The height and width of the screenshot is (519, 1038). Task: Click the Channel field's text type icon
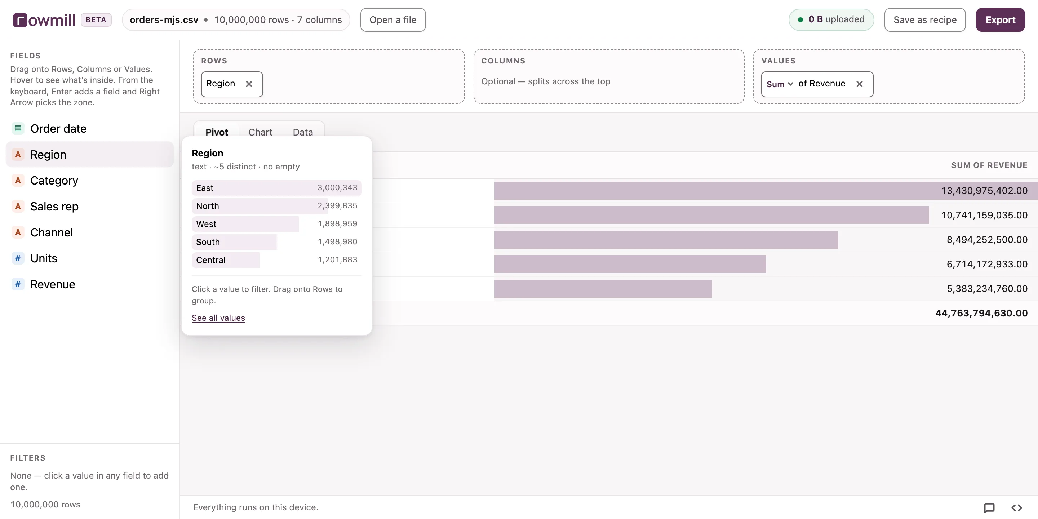(x=18, y=232)
